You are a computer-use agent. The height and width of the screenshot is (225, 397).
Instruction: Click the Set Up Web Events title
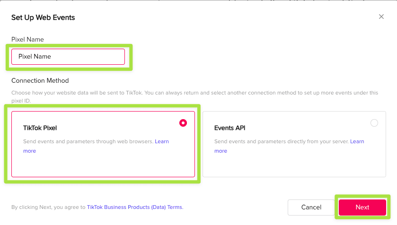tap(43, 17)
